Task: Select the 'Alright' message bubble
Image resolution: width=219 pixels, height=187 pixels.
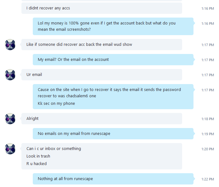Action: 102,119
